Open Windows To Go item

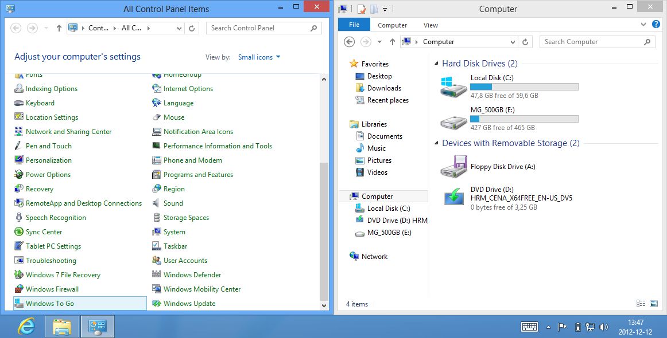pos(80,303)
